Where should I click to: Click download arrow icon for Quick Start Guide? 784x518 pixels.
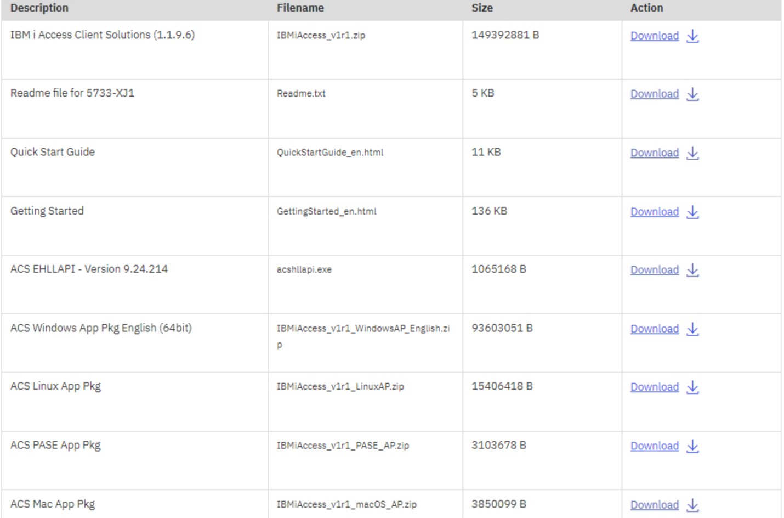click(x=692, y=153)
